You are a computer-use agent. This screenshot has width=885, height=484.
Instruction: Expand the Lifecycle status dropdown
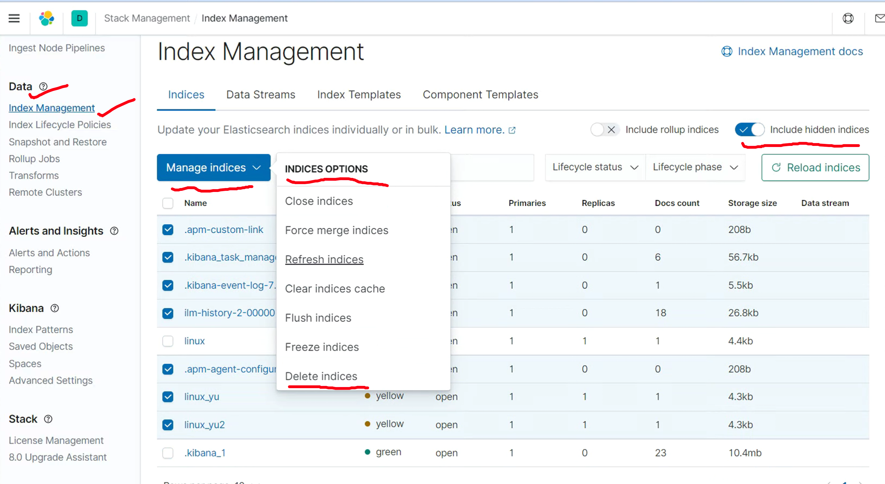click(x=595, y=167)
